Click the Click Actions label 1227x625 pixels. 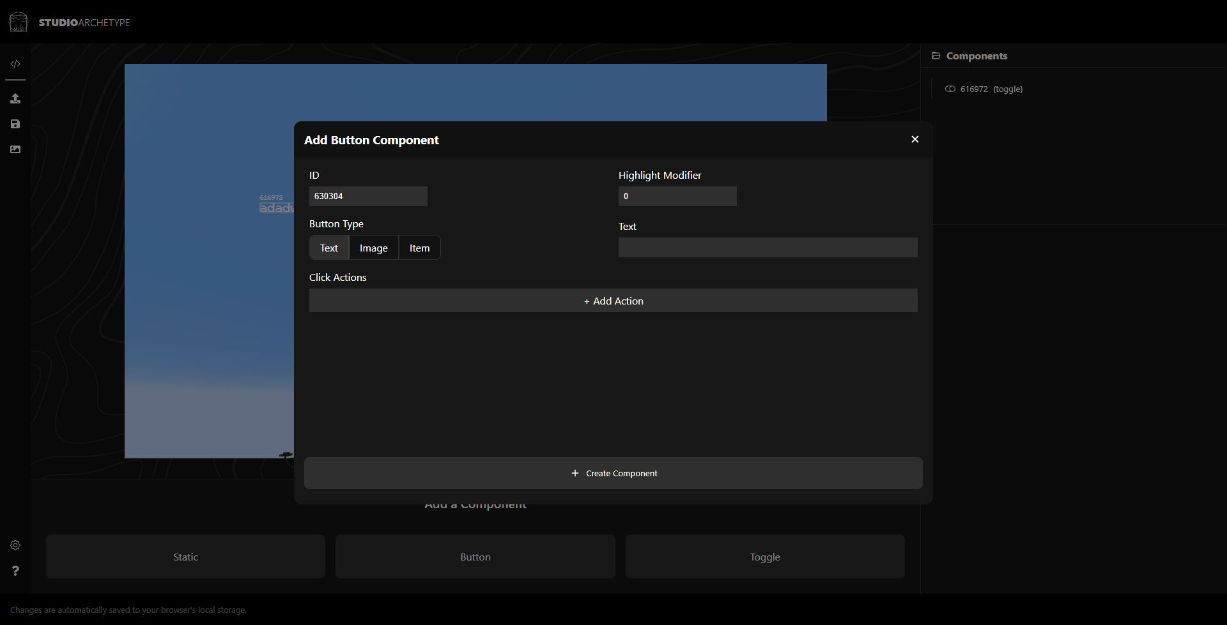(x=338, y=277)
